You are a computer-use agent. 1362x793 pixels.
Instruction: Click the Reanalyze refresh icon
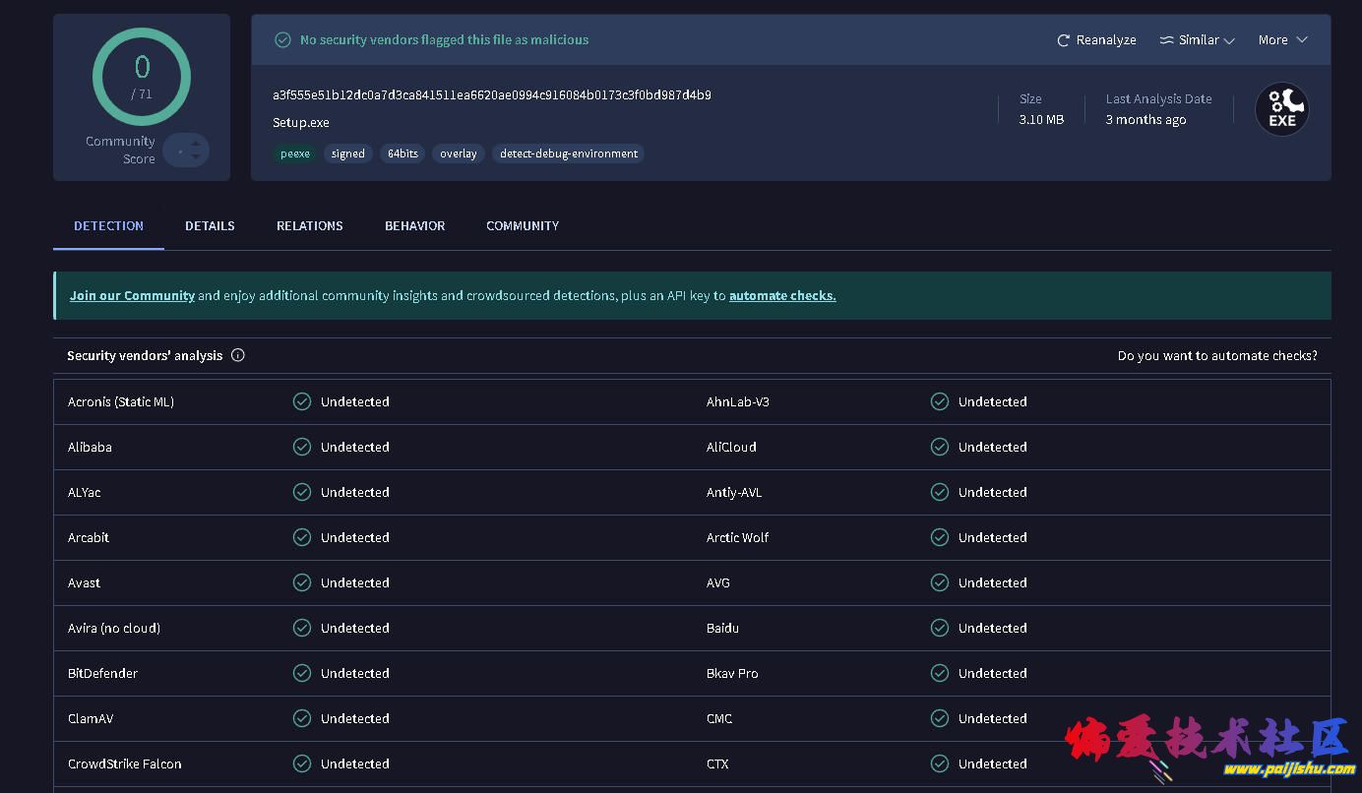(1063, 40)
